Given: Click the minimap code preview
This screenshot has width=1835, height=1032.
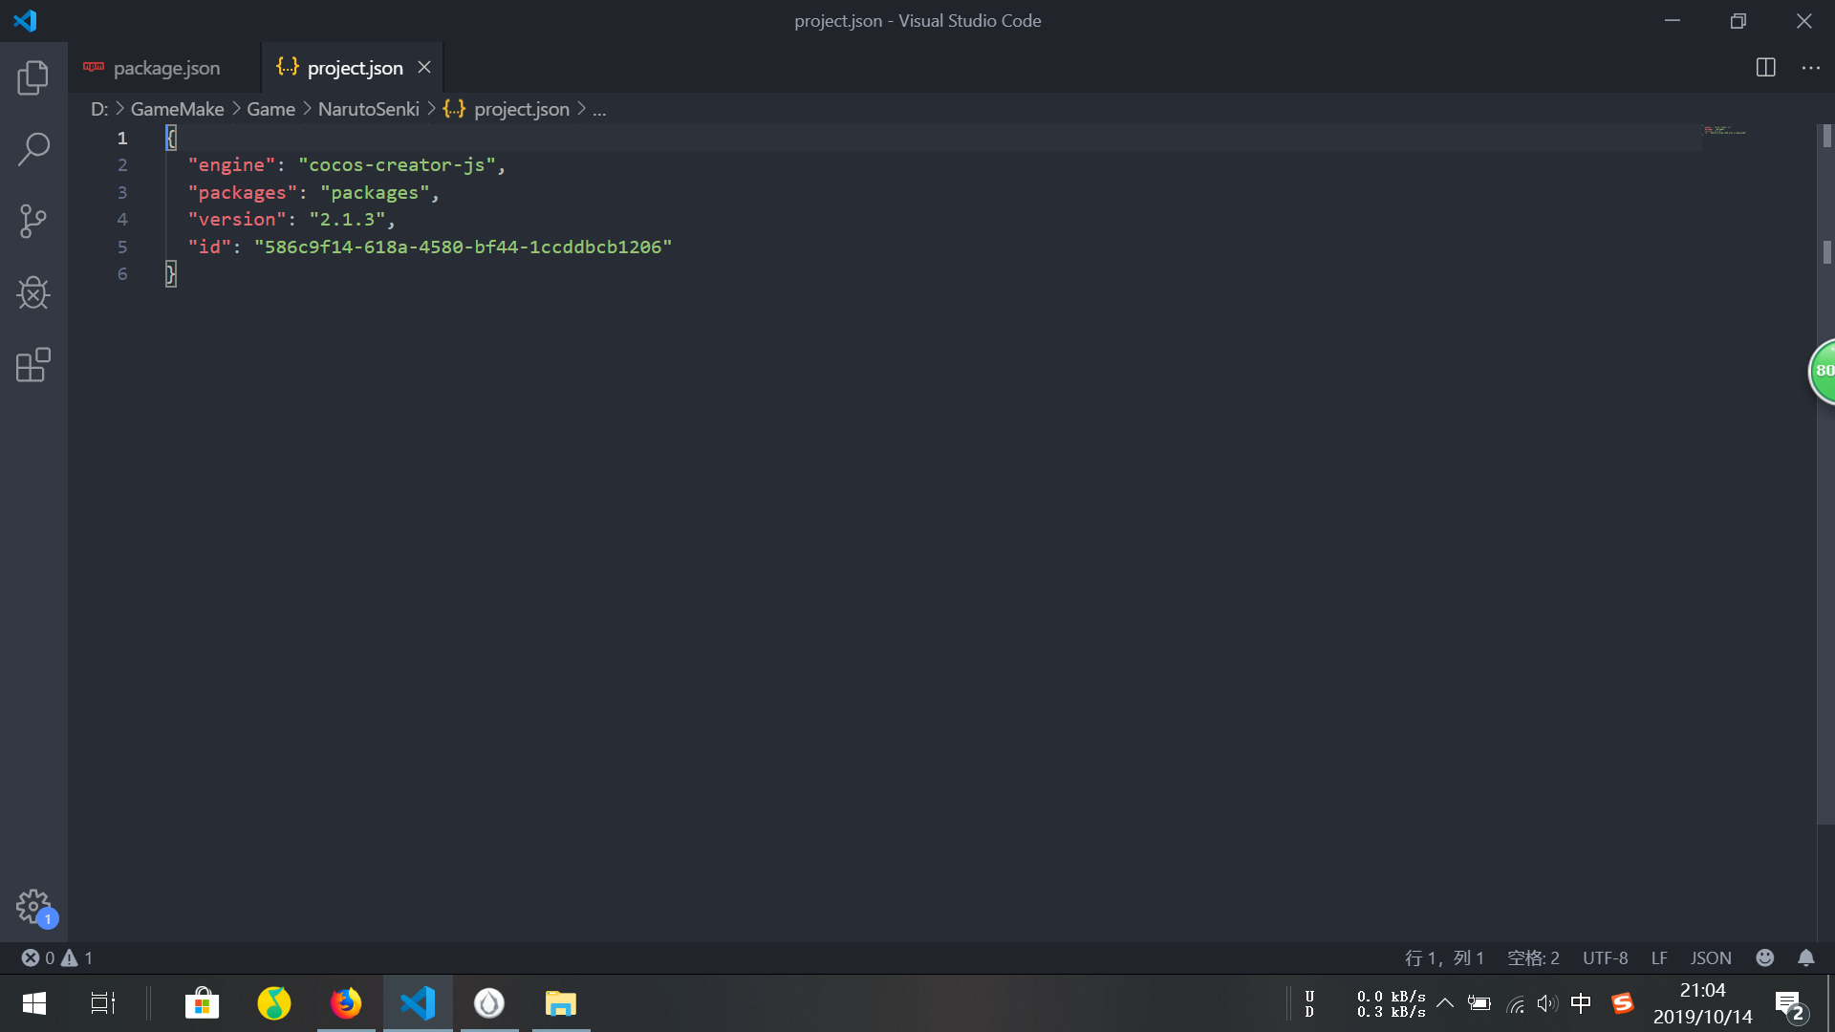Looking at the screenshot, I should pyautogui.click(x=1724, y=131).
